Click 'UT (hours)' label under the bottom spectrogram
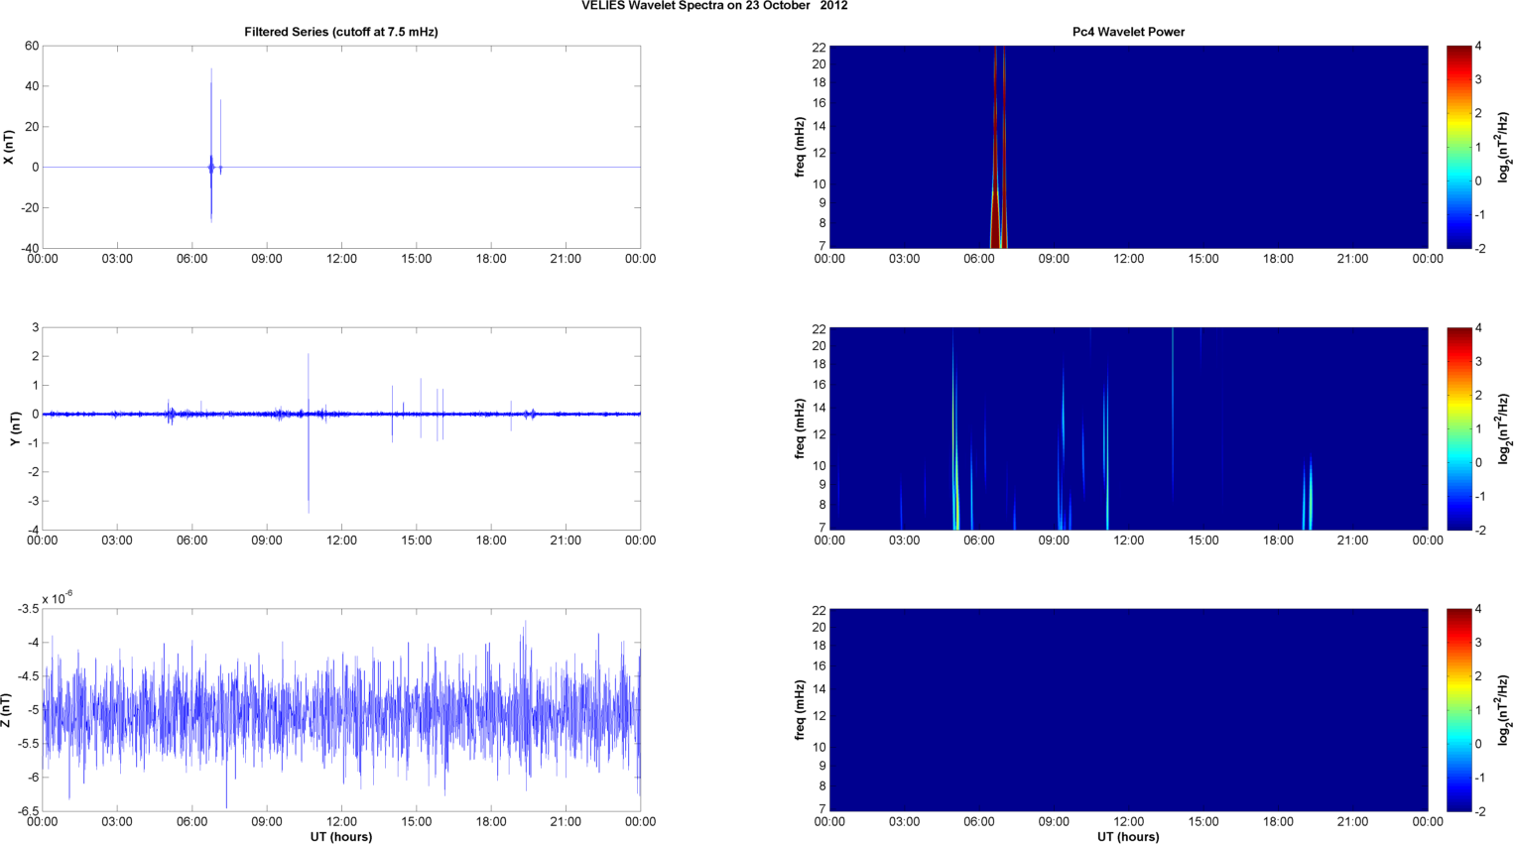Screen dimensions: 1514x844 1128,836
